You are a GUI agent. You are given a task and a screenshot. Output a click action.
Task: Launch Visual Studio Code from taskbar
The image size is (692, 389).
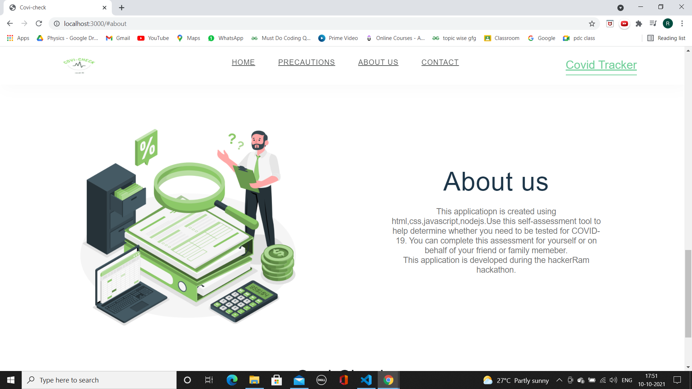[366, 380]
